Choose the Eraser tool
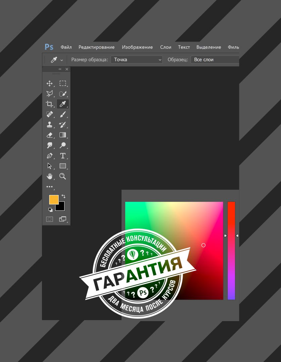 pos(50,135)
